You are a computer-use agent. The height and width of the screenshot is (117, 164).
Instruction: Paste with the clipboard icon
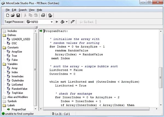(36, 15)
